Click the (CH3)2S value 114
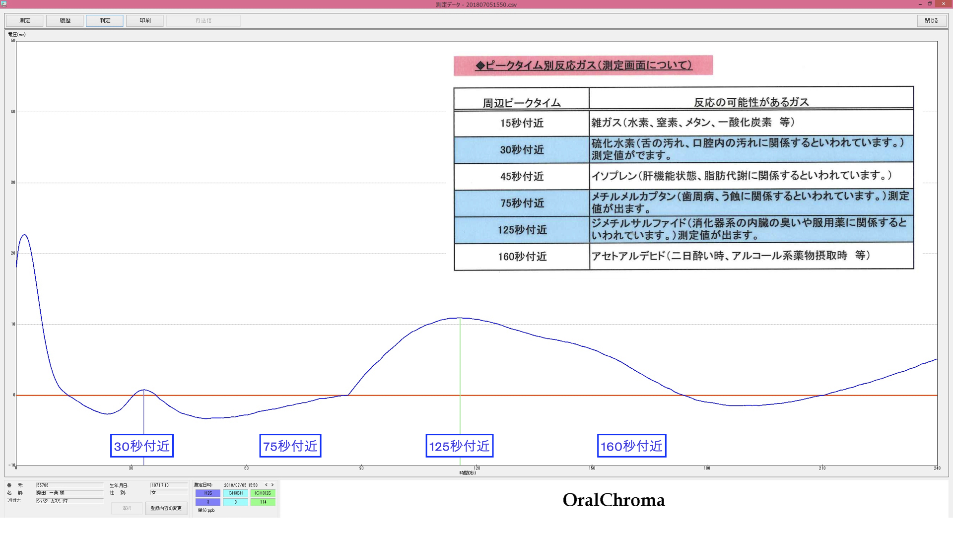Screen dimensions: 953x536 pyautogui.click(x=263, y=502)
